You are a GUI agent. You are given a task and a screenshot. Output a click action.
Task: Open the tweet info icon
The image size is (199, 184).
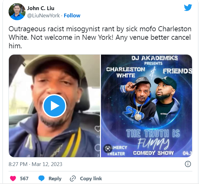188,164
